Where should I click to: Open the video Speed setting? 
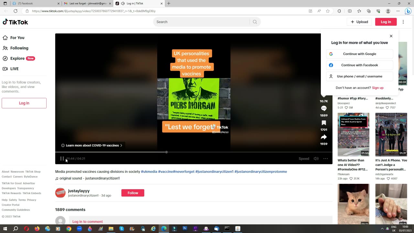click(304, 159)
